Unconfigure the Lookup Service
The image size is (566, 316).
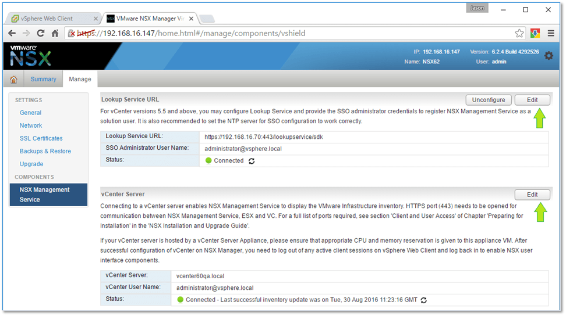coord(489,100)
